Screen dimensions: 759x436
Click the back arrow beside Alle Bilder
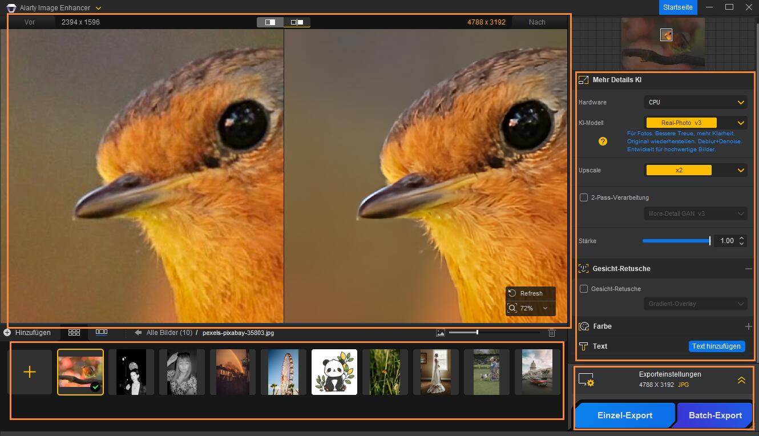click(138, 333)
